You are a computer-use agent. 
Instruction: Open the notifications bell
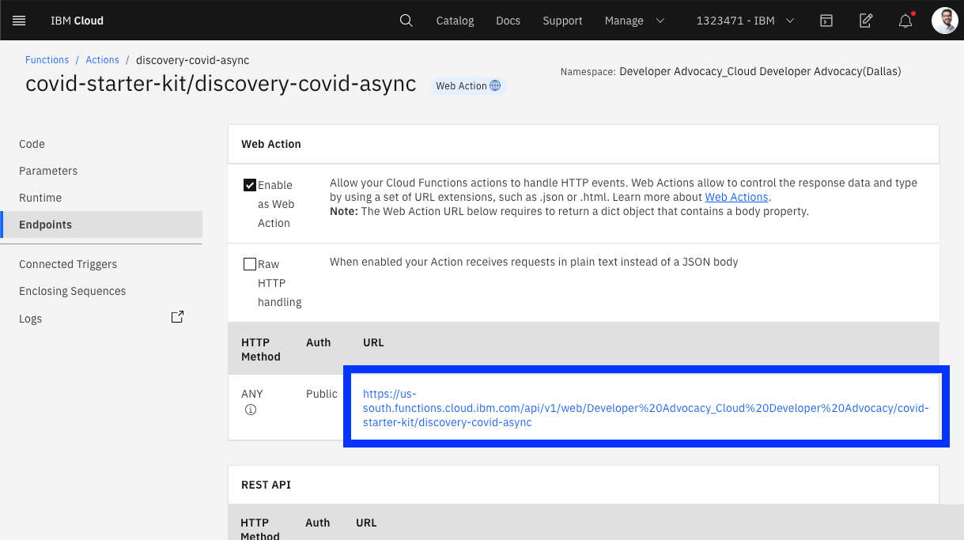click(x=906, y=21)
